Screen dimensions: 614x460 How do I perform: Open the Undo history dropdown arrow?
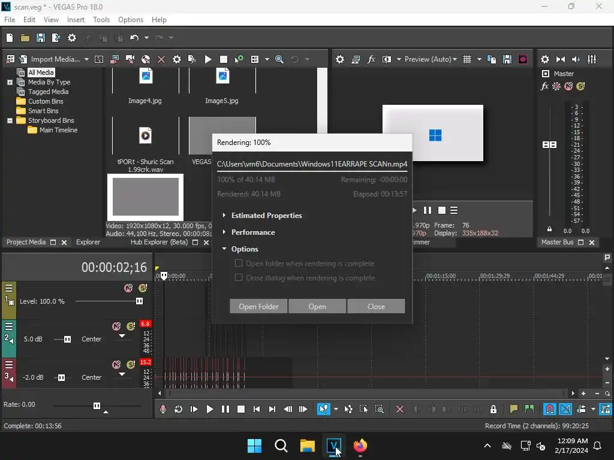pyautogui.click(x=146, y=38)
